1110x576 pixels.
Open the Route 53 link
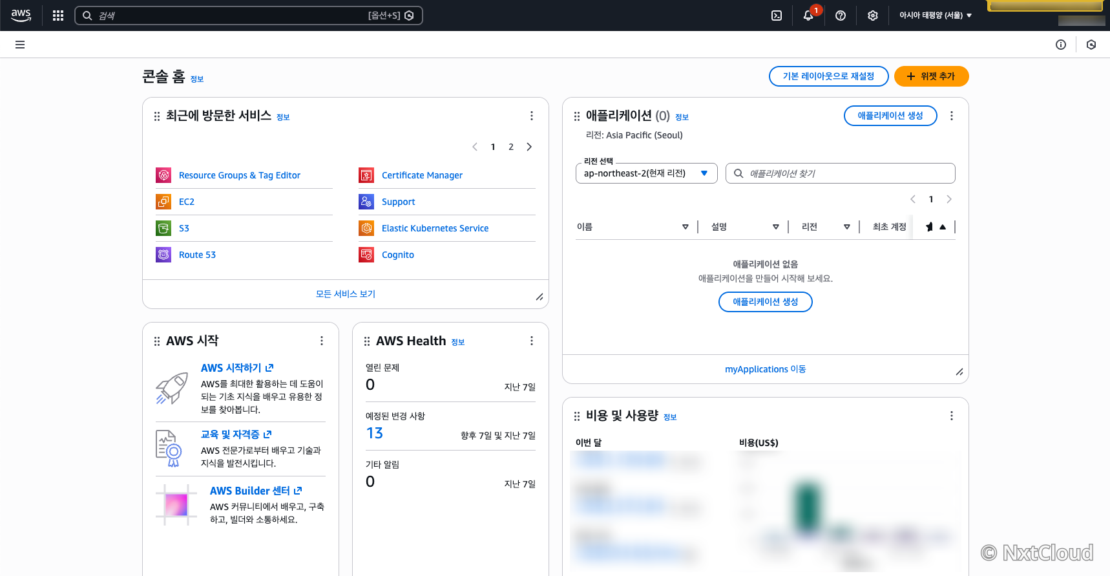[x=197, y=255]
